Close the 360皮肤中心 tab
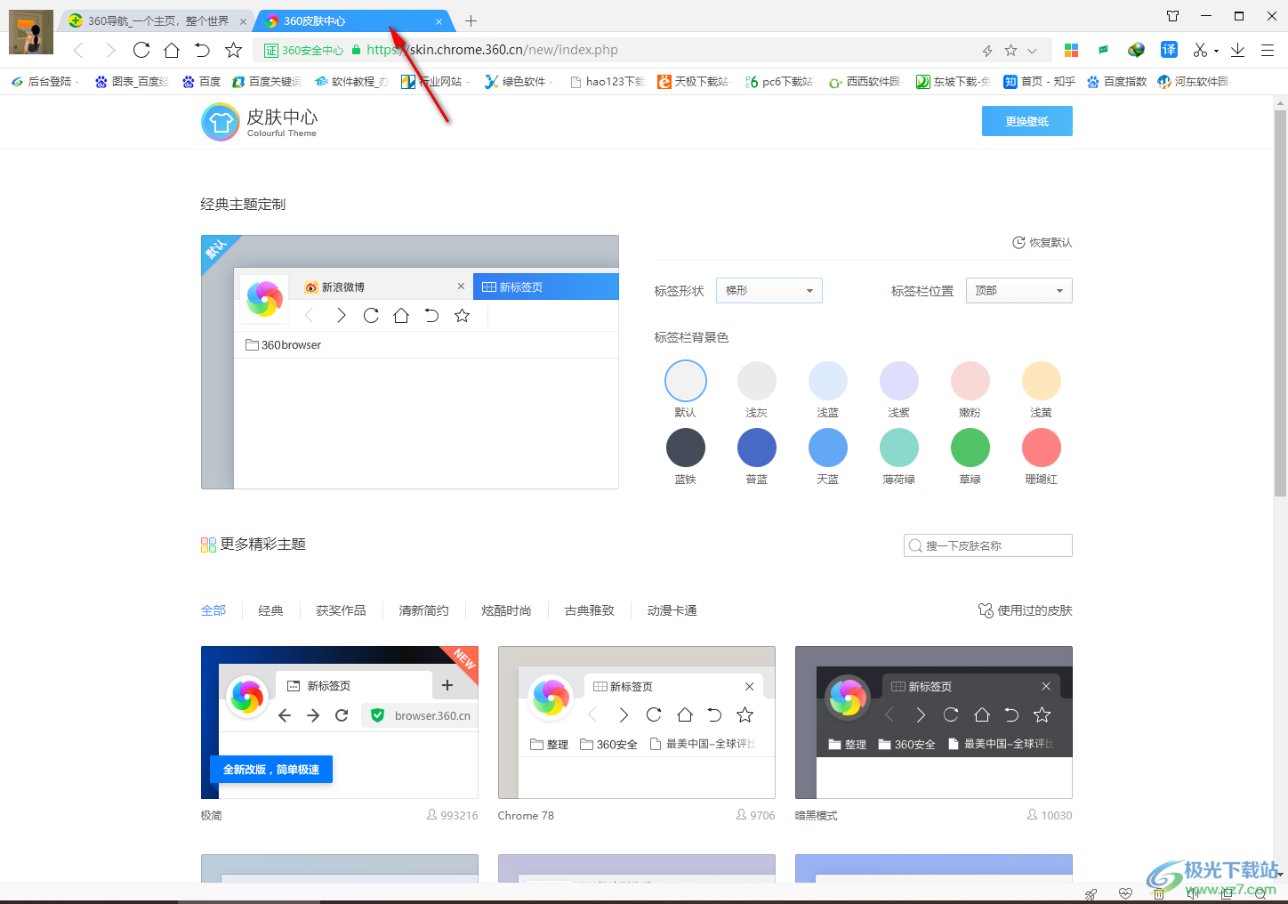1288x904 pixels. tap(439, 21)
